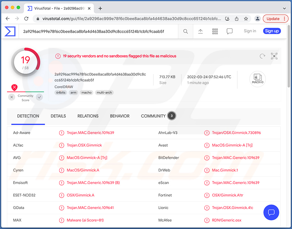Switch to the DETECTION tab
The image size is (292, 229).
pyautogui.click(x=28, y=116)
